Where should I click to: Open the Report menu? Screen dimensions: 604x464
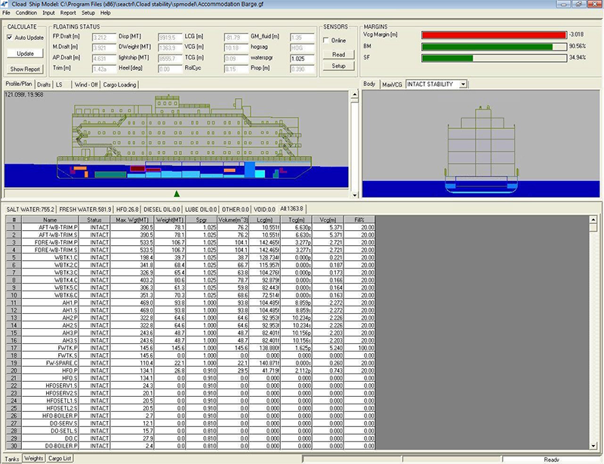(x=68, y=13)
